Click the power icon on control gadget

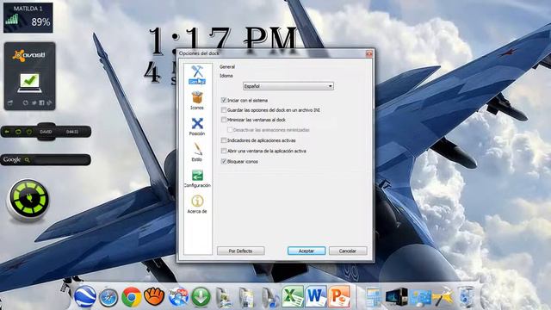tap(29, 132)
